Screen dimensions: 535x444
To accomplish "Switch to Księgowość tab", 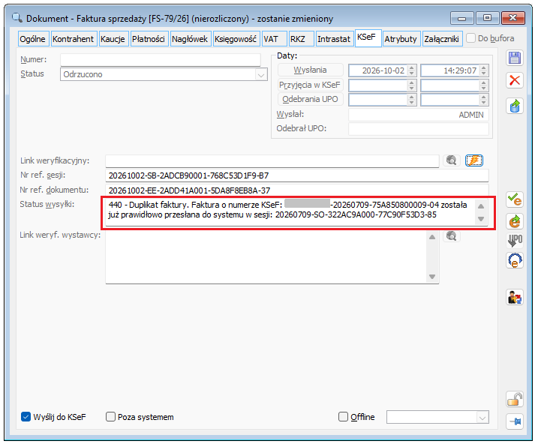I will (236, 39).
